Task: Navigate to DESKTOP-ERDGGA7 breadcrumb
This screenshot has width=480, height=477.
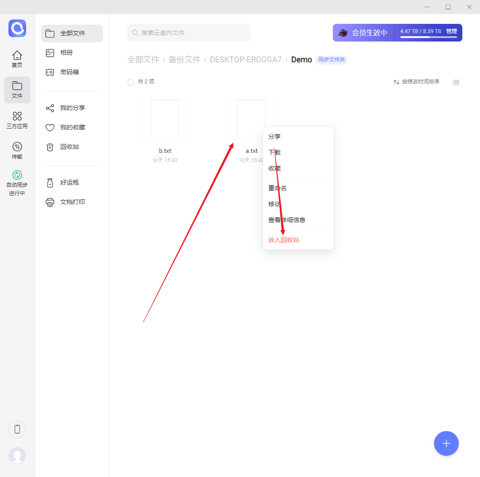Action: point(245,59)
